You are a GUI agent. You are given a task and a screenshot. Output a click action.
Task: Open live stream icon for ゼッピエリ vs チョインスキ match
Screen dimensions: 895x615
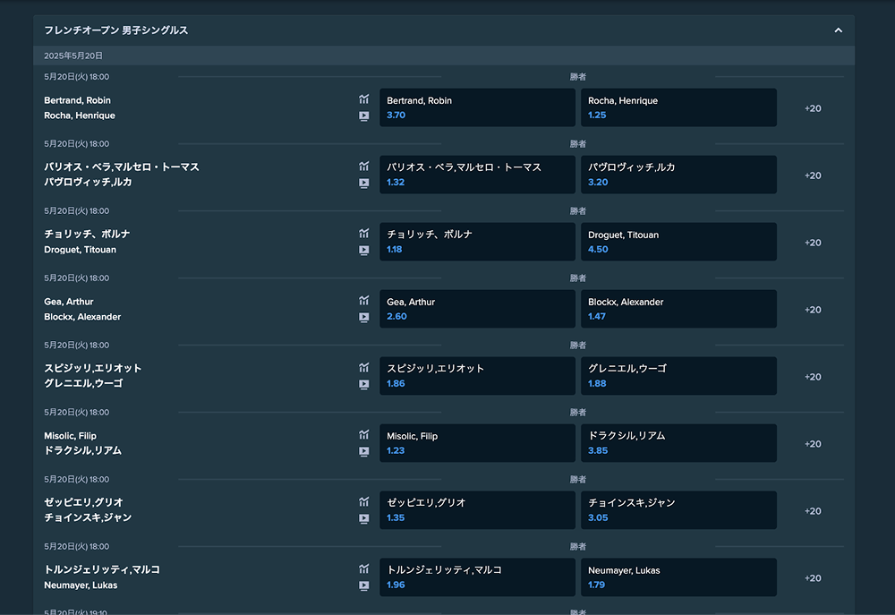point(363,518)
